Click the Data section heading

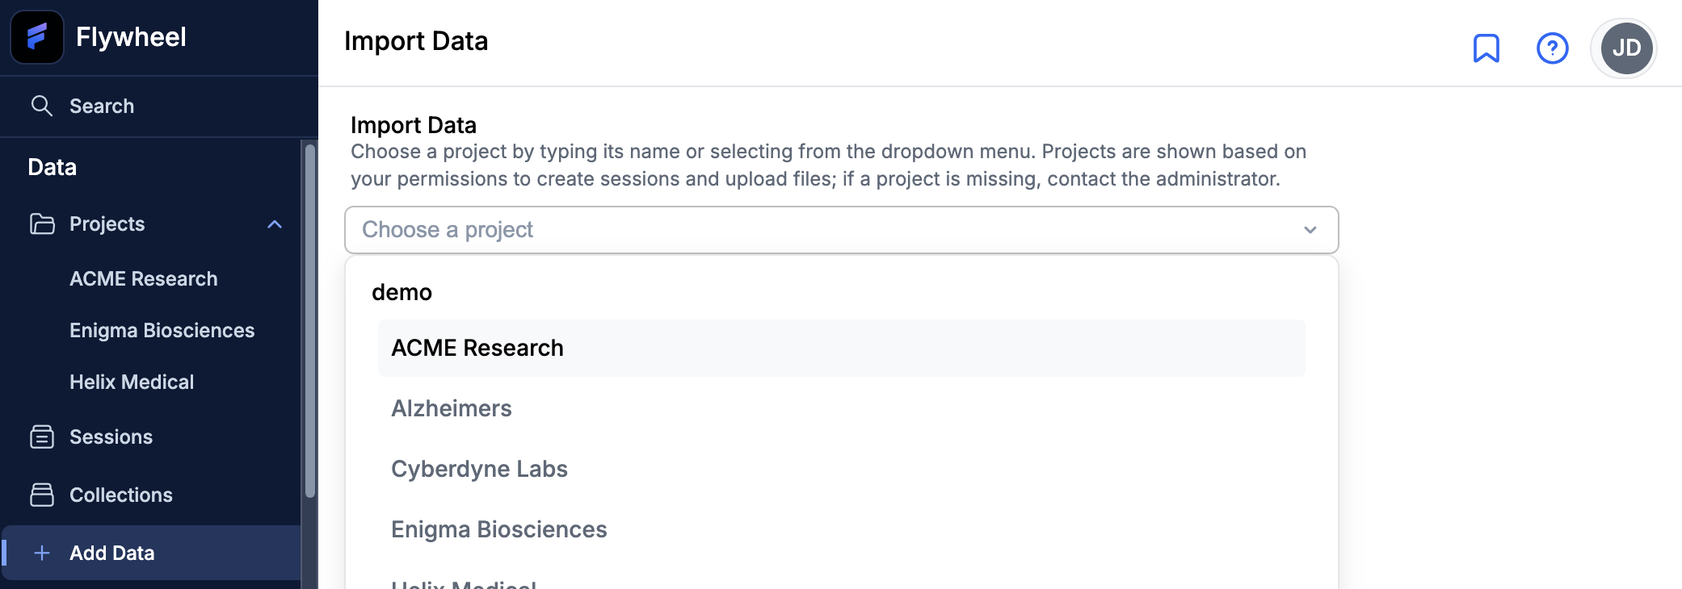(x=53, y=167)
